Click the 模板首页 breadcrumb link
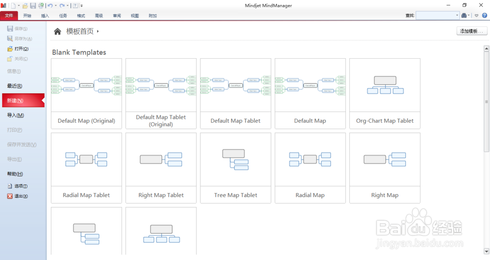This screenshot has height=260, width=490. click(80, 31)
